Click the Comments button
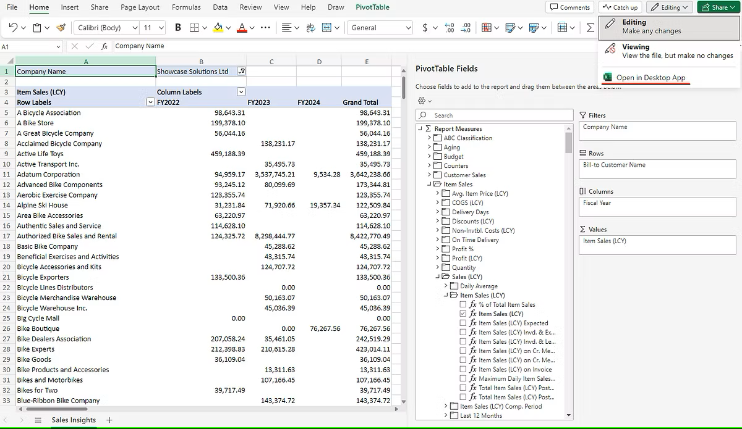 [x=569, y=7]
